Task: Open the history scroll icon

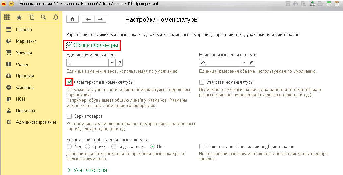Action: (x=31, y=17)
